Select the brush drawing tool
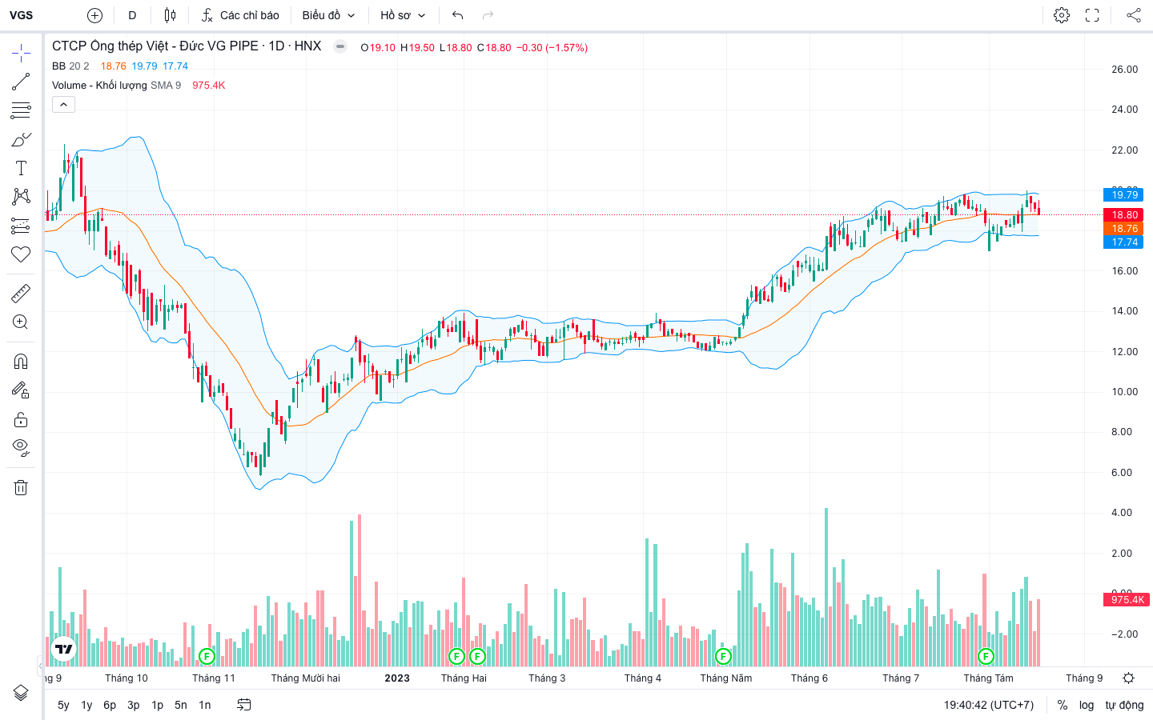The image size is (1153, 720). click(21, 139)
